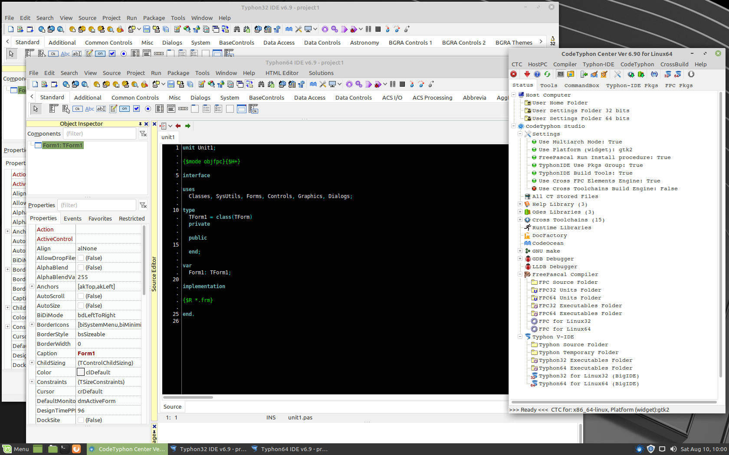Screen dimensions: 729x455
Task: Toggle the DockSite checkbox
Action: tap(81, 420)
